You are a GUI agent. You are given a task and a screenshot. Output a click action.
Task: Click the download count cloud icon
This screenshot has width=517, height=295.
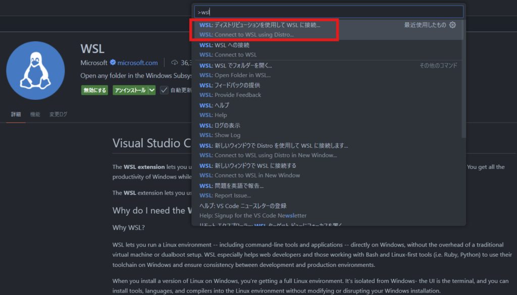pyautogui.click(x=175, y=63)
